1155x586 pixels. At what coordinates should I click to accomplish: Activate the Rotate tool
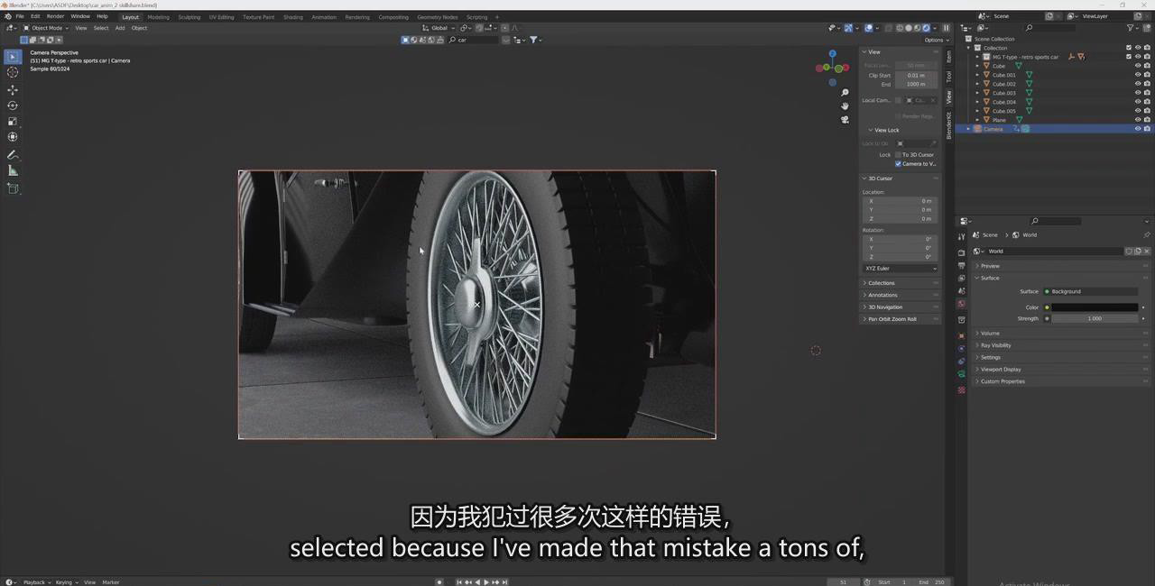pyautogui.click(x=13, y=105)
